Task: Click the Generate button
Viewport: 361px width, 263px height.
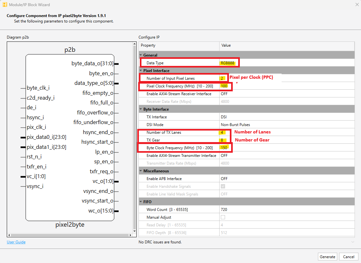Action: click(327, 257)
